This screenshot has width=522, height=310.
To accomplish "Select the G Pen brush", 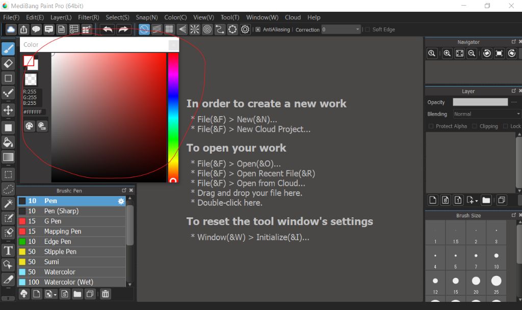I will pos(71,221).
